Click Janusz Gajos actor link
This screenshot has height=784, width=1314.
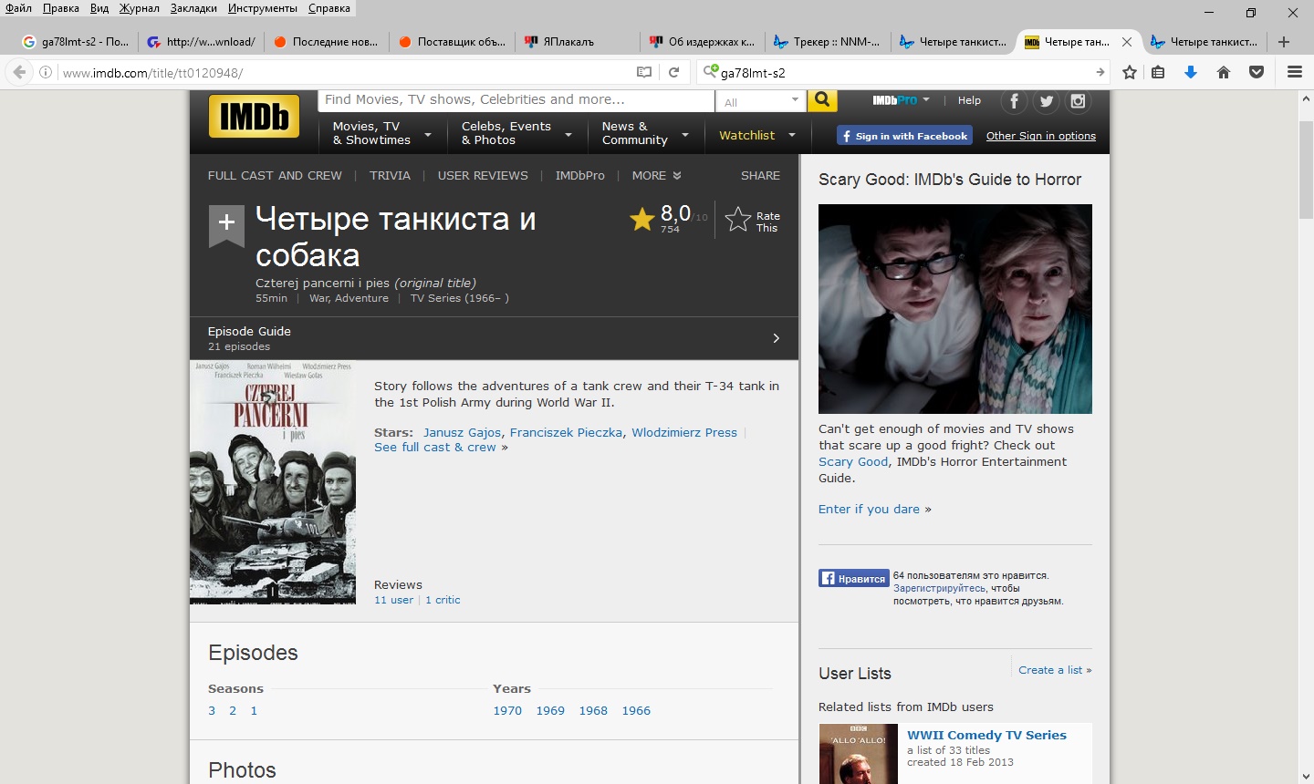click(x=462, y=432)
